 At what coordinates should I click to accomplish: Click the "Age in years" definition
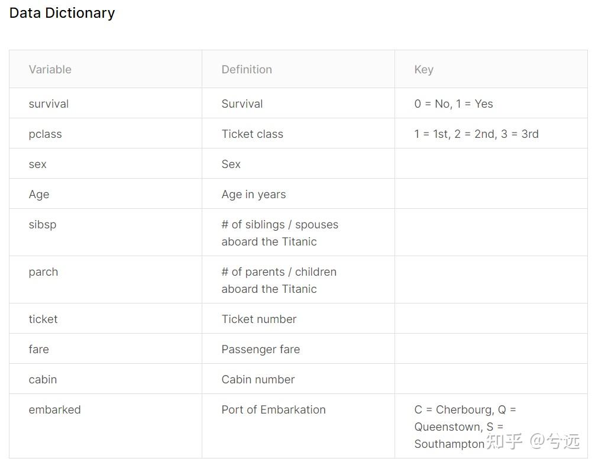253,194
